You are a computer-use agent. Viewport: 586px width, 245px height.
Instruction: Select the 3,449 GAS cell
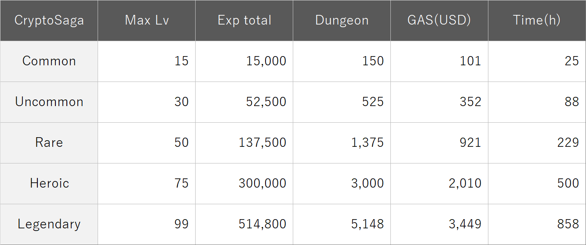[x=439, y=224]
